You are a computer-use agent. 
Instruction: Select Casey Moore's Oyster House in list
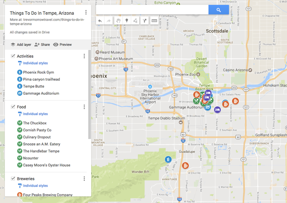[x=47, y=165]
